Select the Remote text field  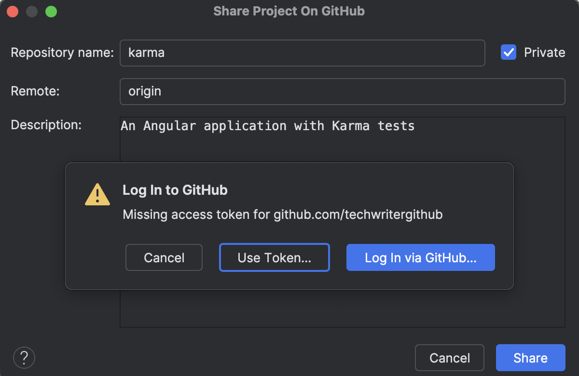[x=342, y=91]
